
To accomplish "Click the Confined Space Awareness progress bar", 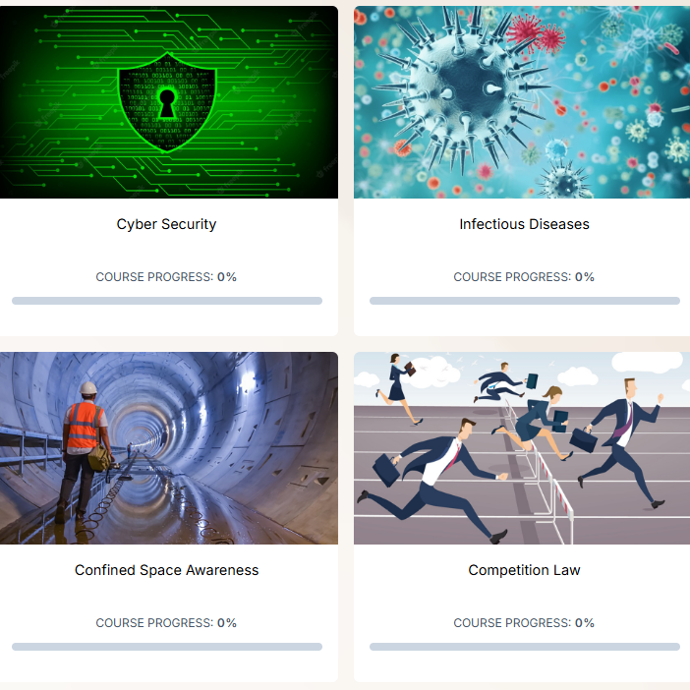I will click(x=167, y=647).
